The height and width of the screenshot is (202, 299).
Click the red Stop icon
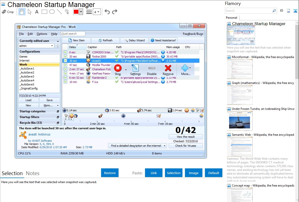118,68
